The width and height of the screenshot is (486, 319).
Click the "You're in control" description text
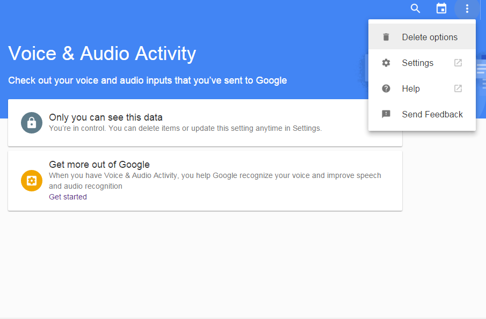click(185, 129)
